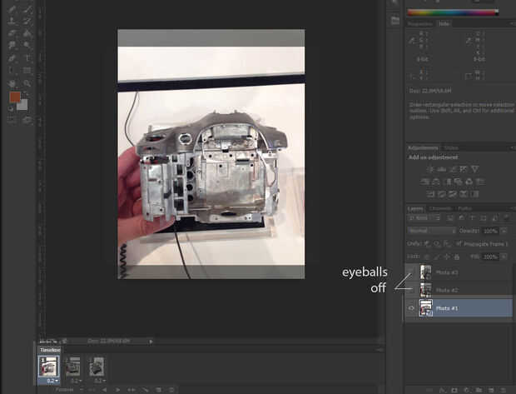Select the Photo #3 layer name
Image resolution: width=516 pixels, height=394 pixels.
pyautogui.click(x=447, y=272)
